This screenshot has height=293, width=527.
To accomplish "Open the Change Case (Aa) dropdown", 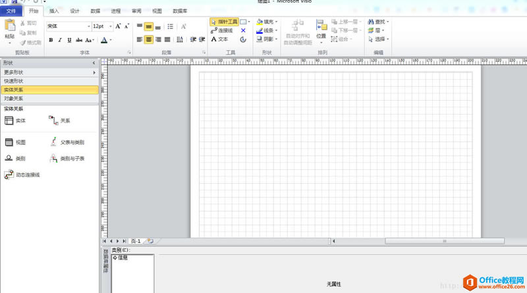I will click(90, 40).
